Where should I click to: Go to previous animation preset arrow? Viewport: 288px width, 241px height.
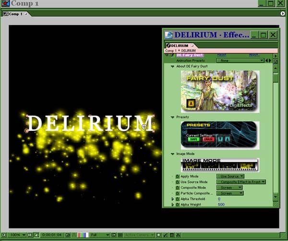pyautogui.click(x=266, y=61)
